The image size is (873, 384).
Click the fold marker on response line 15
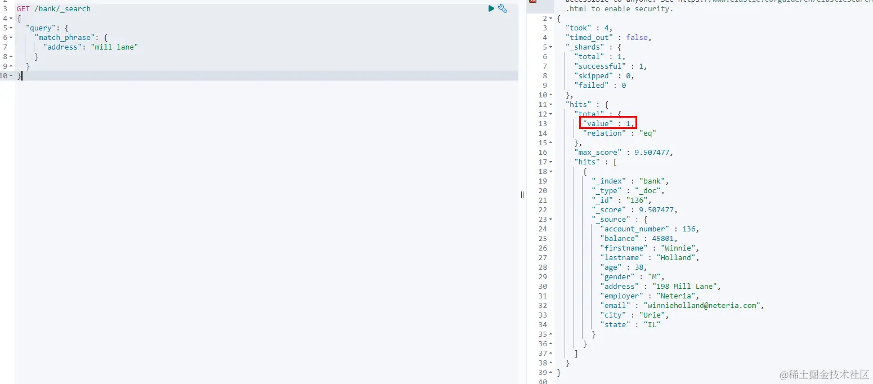[x=551, y=143]
